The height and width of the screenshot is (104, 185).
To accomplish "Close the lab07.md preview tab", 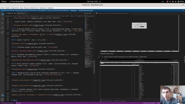I will pyautogui.click(x=130, y=13).
